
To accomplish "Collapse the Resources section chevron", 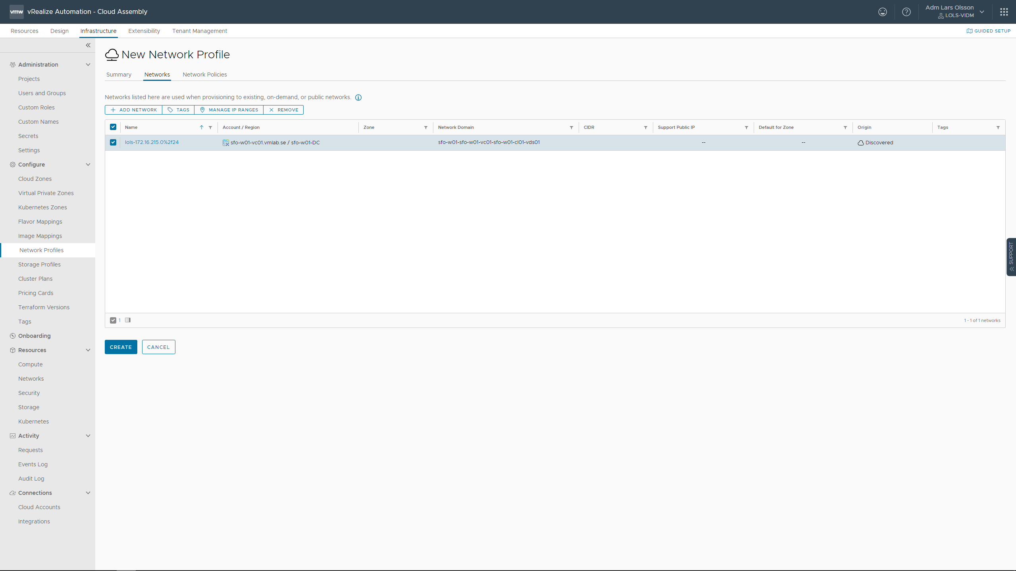I will click(x=88, y=350).
